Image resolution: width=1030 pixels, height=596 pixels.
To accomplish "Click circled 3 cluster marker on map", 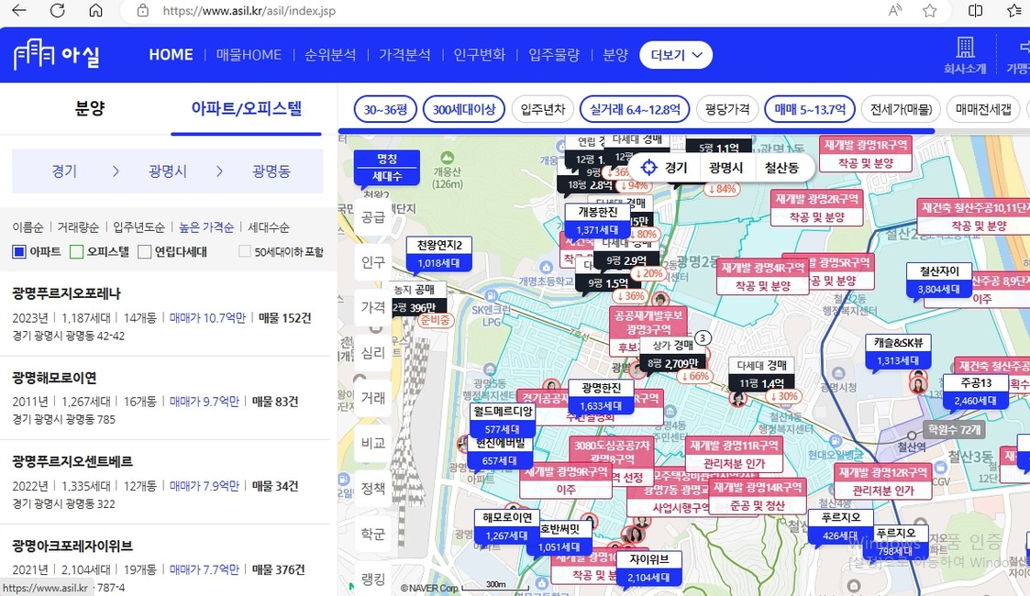I will pos(703,338).
